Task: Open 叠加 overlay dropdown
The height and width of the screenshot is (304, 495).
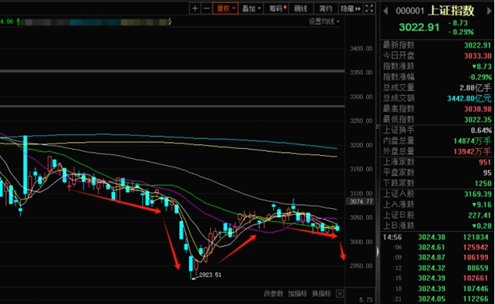Action: pyautogui.click(x=251, y=8)
